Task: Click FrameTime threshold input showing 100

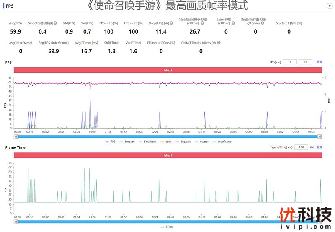Action: click(x=301, y=147)
